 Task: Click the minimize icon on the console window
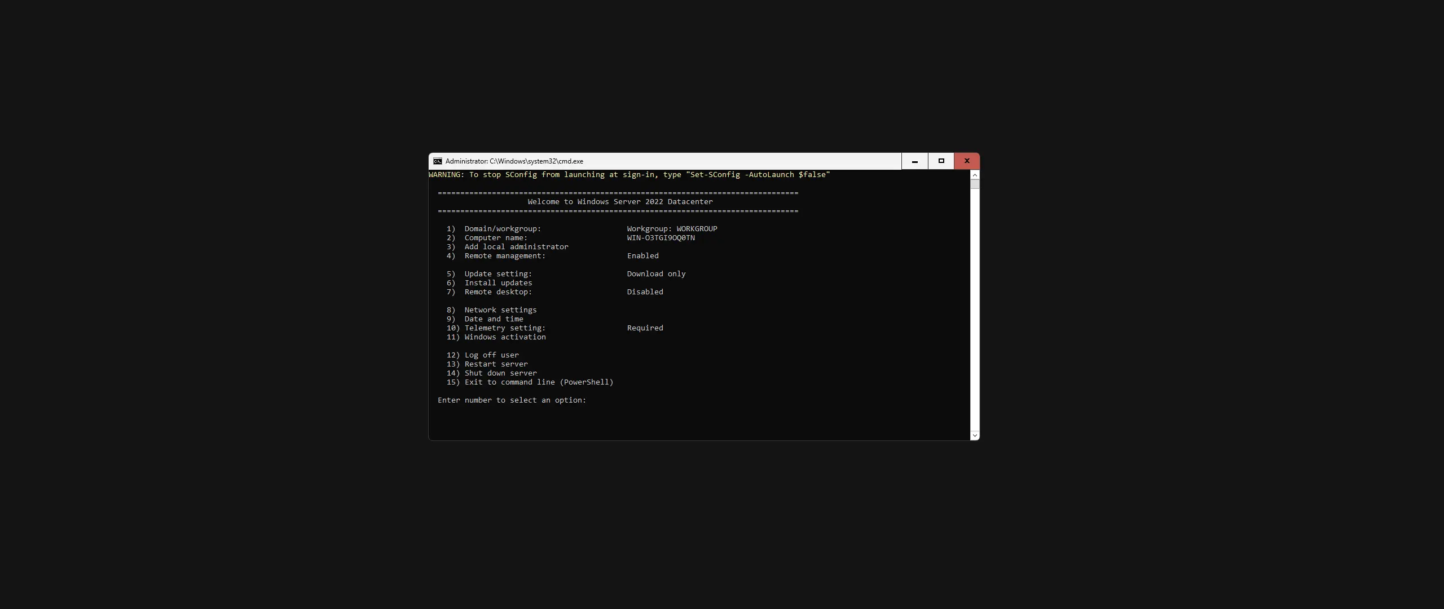point(914,161)
